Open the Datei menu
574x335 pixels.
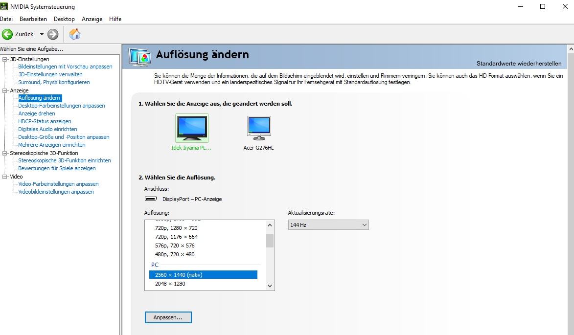pos(6,19)
